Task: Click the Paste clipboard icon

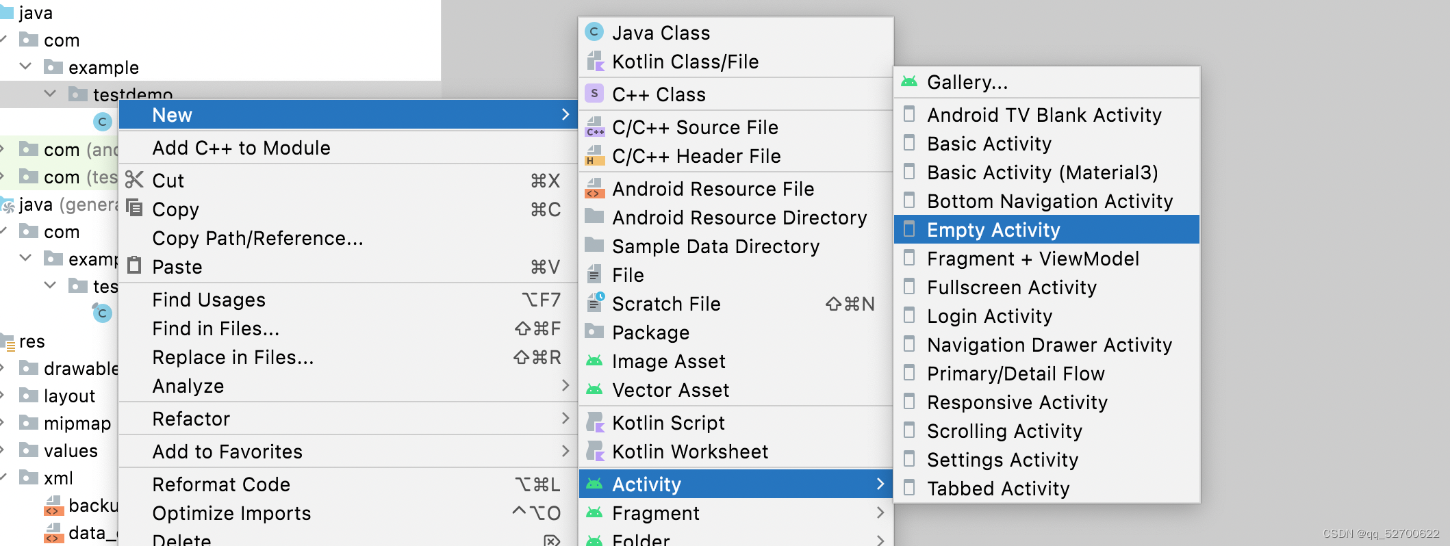Action: [135, 266]
